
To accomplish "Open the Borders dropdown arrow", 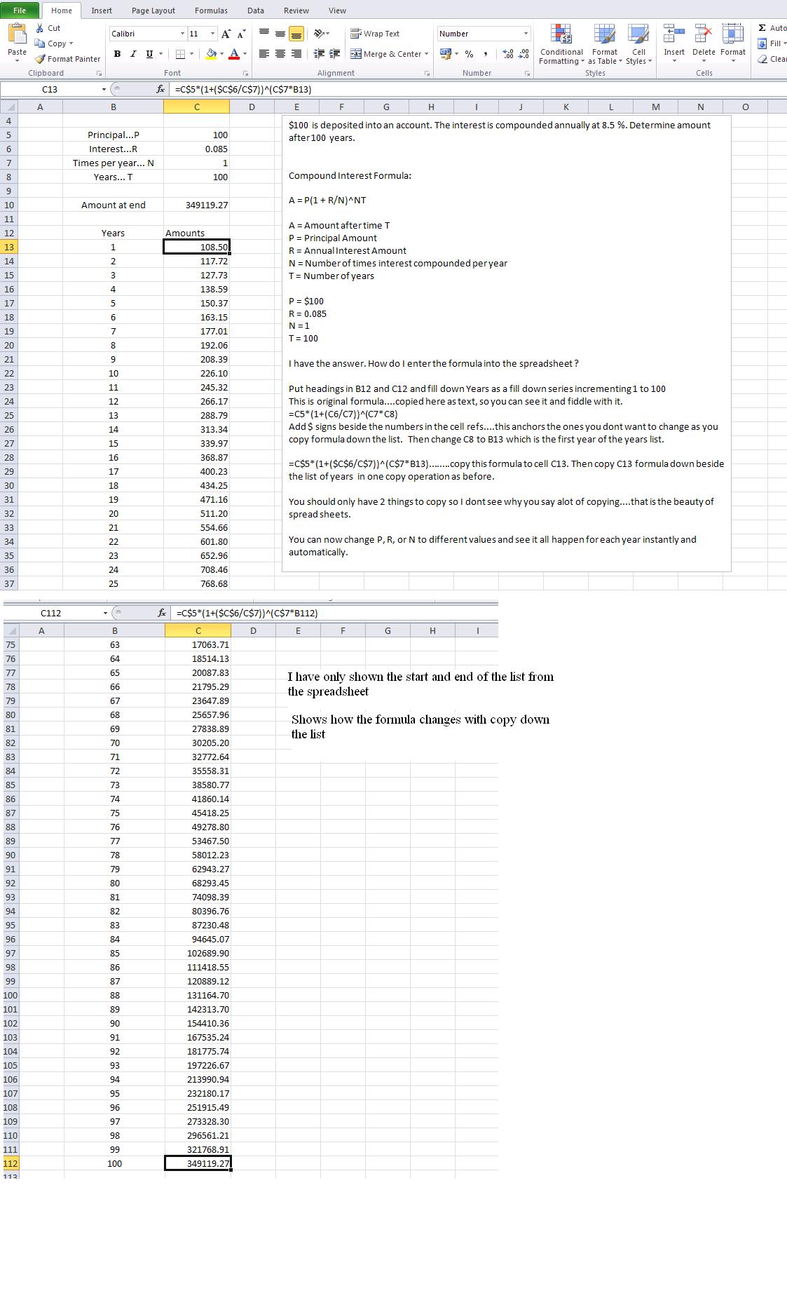I will coord(191,54).
